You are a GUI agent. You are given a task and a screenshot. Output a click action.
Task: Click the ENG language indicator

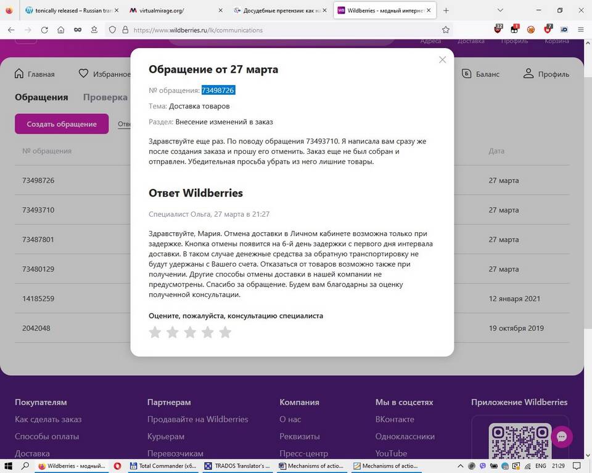[541, 466]
